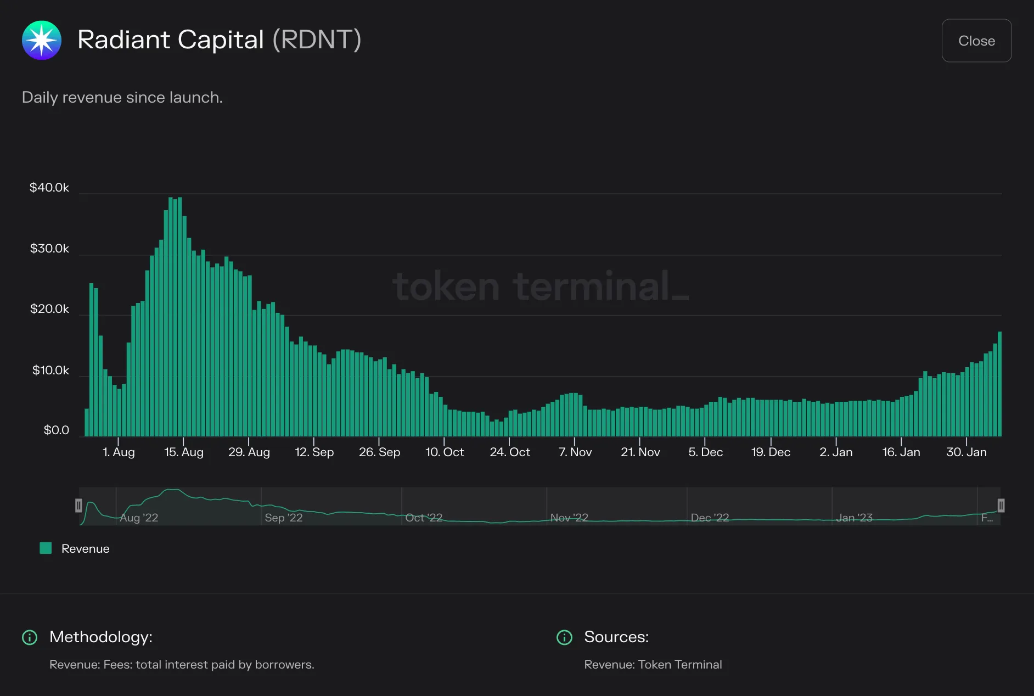Viewport: 1034px width, 696px height.
Task: Click Jan '23 in the range navigator
Action: [x=855, y=518]
